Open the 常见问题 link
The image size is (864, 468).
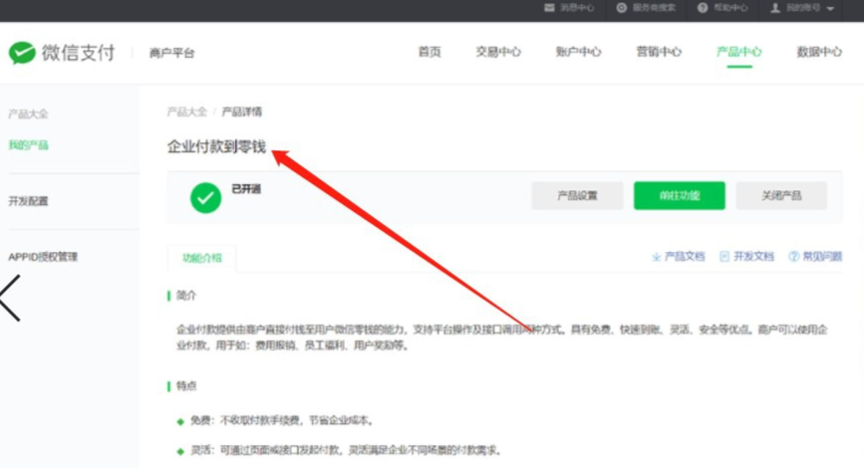pyautogui.click(x=822, y=257)
